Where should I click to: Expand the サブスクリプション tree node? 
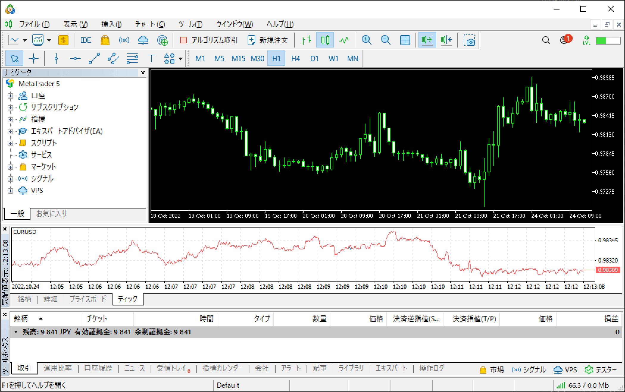pos(10,108)
